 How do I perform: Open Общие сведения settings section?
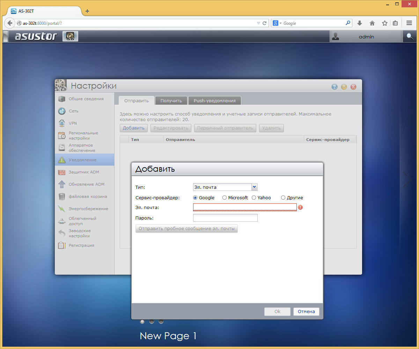point(84,99)
